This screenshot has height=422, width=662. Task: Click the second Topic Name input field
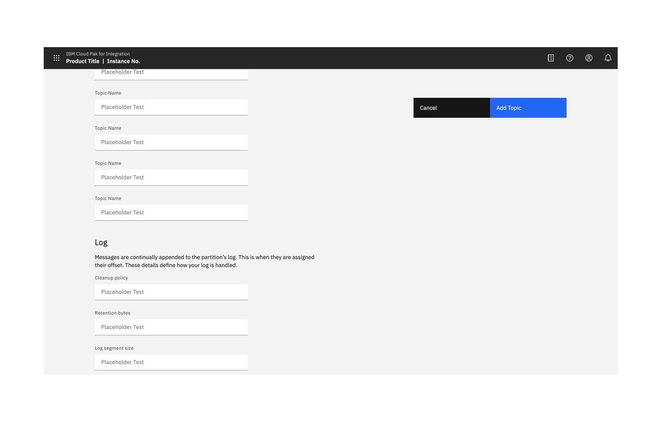[x=171, y=142]
